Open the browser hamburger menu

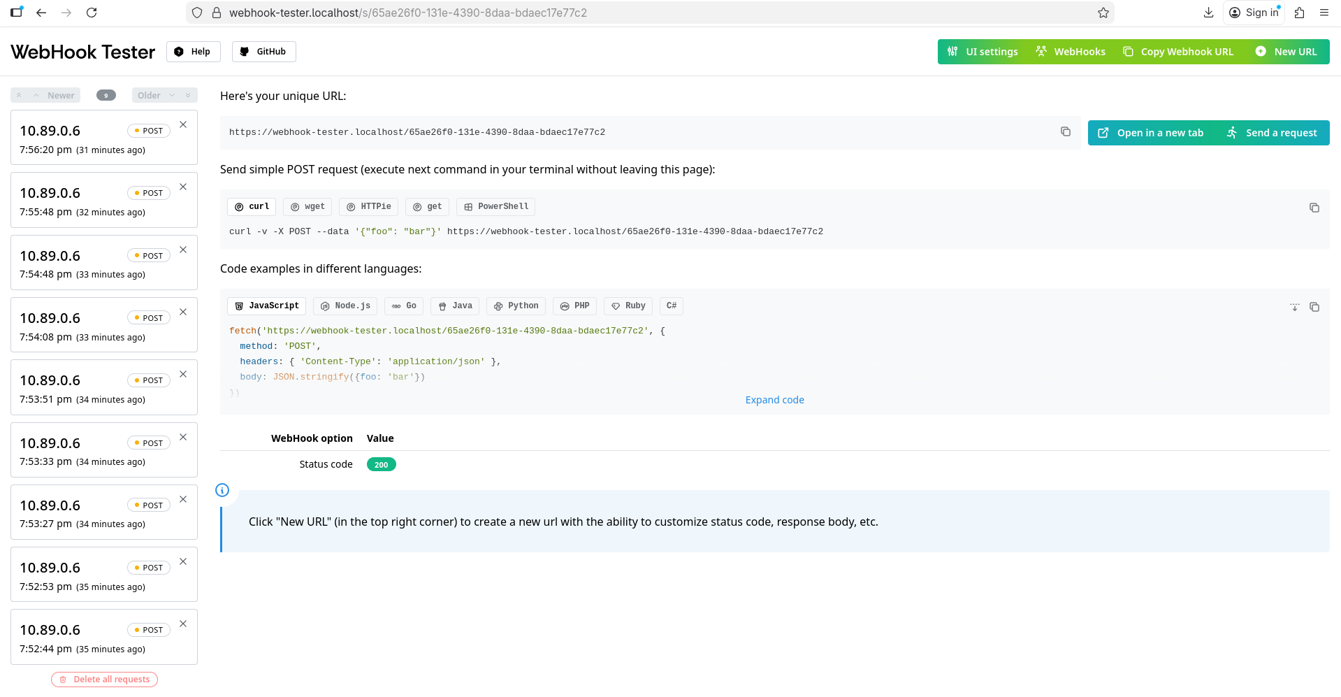coord(1324,13)
